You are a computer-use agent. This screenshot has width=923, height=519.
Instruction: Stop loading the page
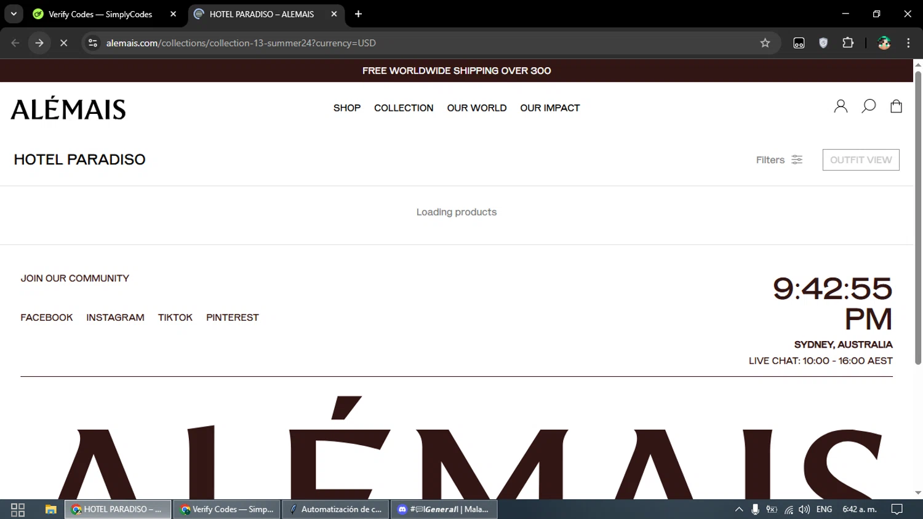pos(63,43)
